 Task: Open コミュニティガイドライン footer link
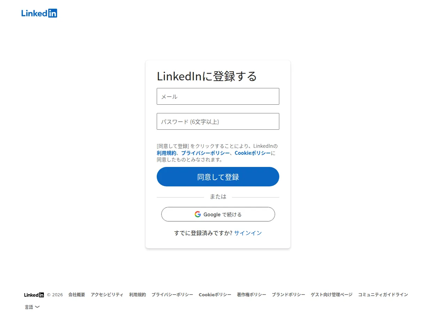coord(383,295)
